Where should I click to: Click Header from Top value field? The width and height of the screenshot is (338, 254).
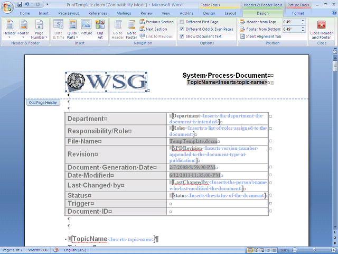291,22
